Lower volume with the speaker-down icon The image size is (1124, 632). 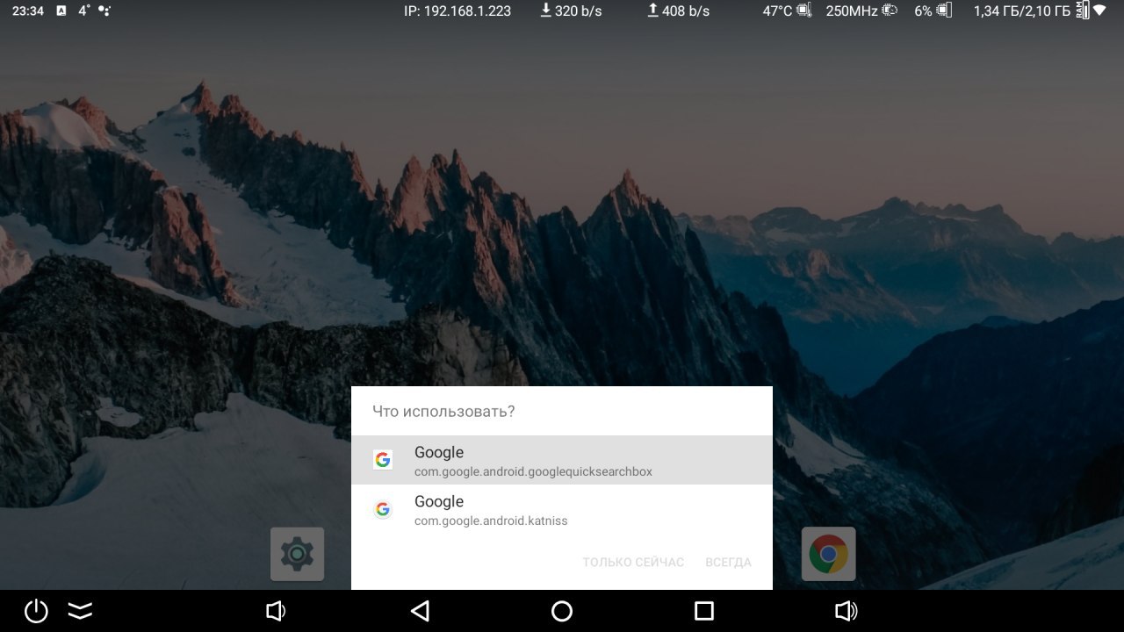276,611
